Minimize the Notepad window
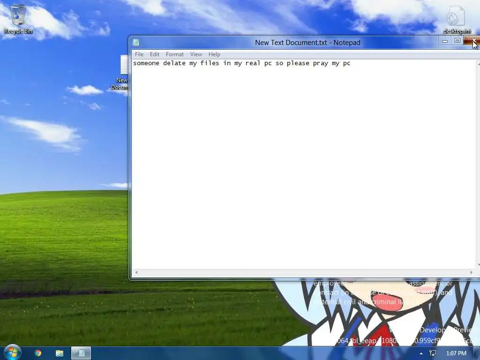Image resolution: width=480 pixels, height=360 pixels. pos(445,41)
